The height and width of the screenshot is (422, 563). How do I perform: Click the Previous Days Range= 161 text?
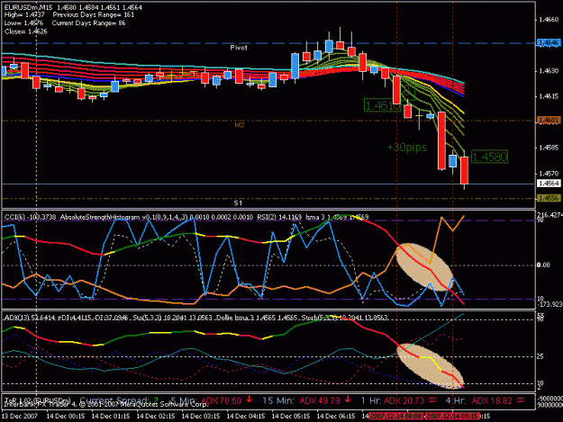click(x=94, y=15)
